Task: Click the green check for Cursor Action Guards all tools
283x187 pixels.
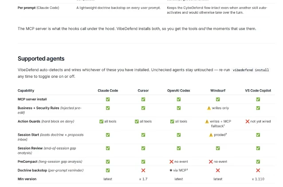Action: pyautogui.click(x=137, y=122)
